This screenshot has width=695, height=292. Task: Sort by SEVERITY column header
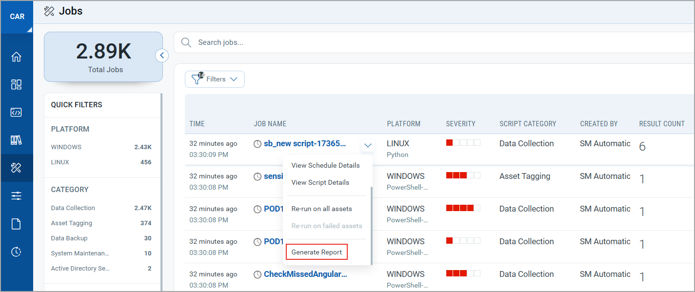coord(461,124)
